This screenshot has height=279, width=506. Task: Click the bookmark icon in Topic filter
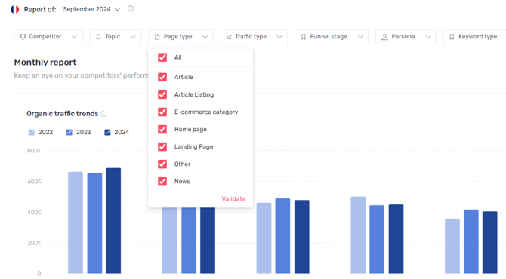(x=98, y=37)
